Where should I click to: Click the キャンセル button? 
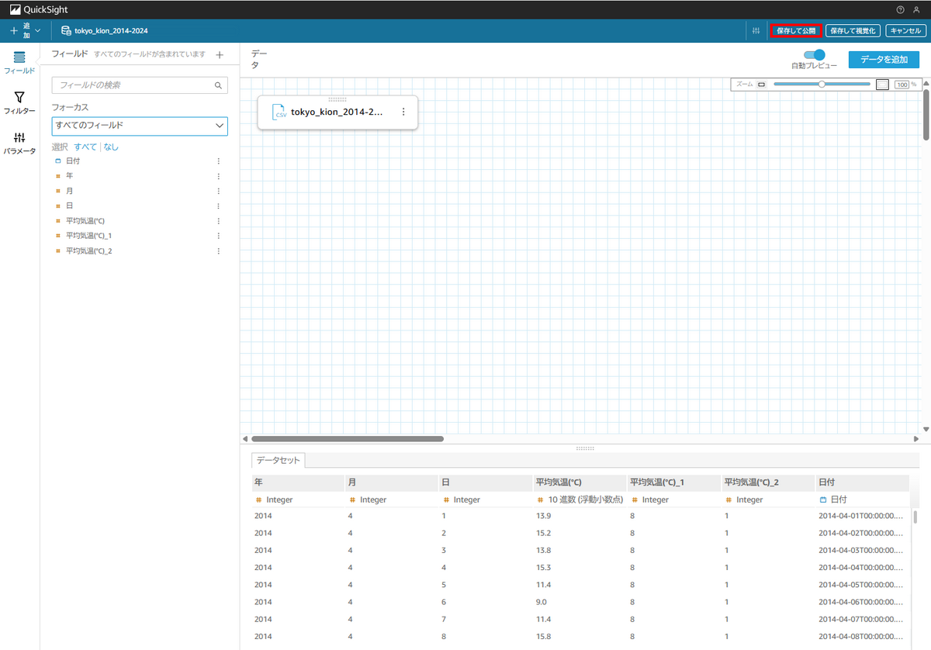[x=905, y=30]
